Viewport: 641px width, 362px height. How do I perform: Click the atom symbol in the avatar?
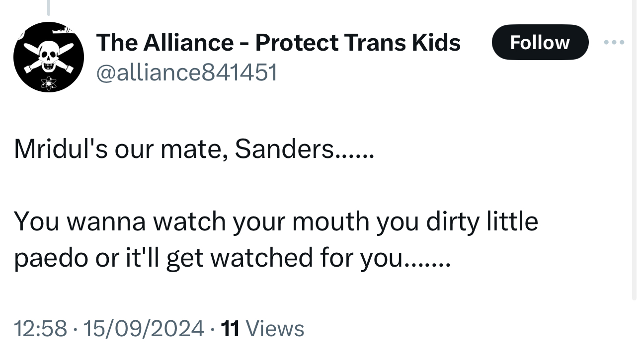coord(48,83)
